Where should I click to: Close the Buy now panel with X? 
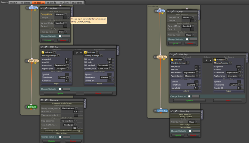click(42, 100)
